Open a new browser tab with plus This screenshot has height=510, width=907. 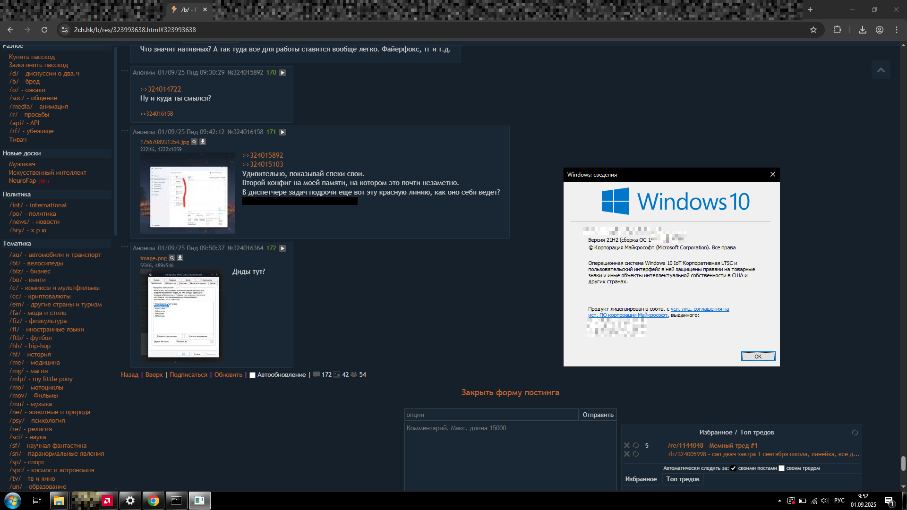(810, 9)
